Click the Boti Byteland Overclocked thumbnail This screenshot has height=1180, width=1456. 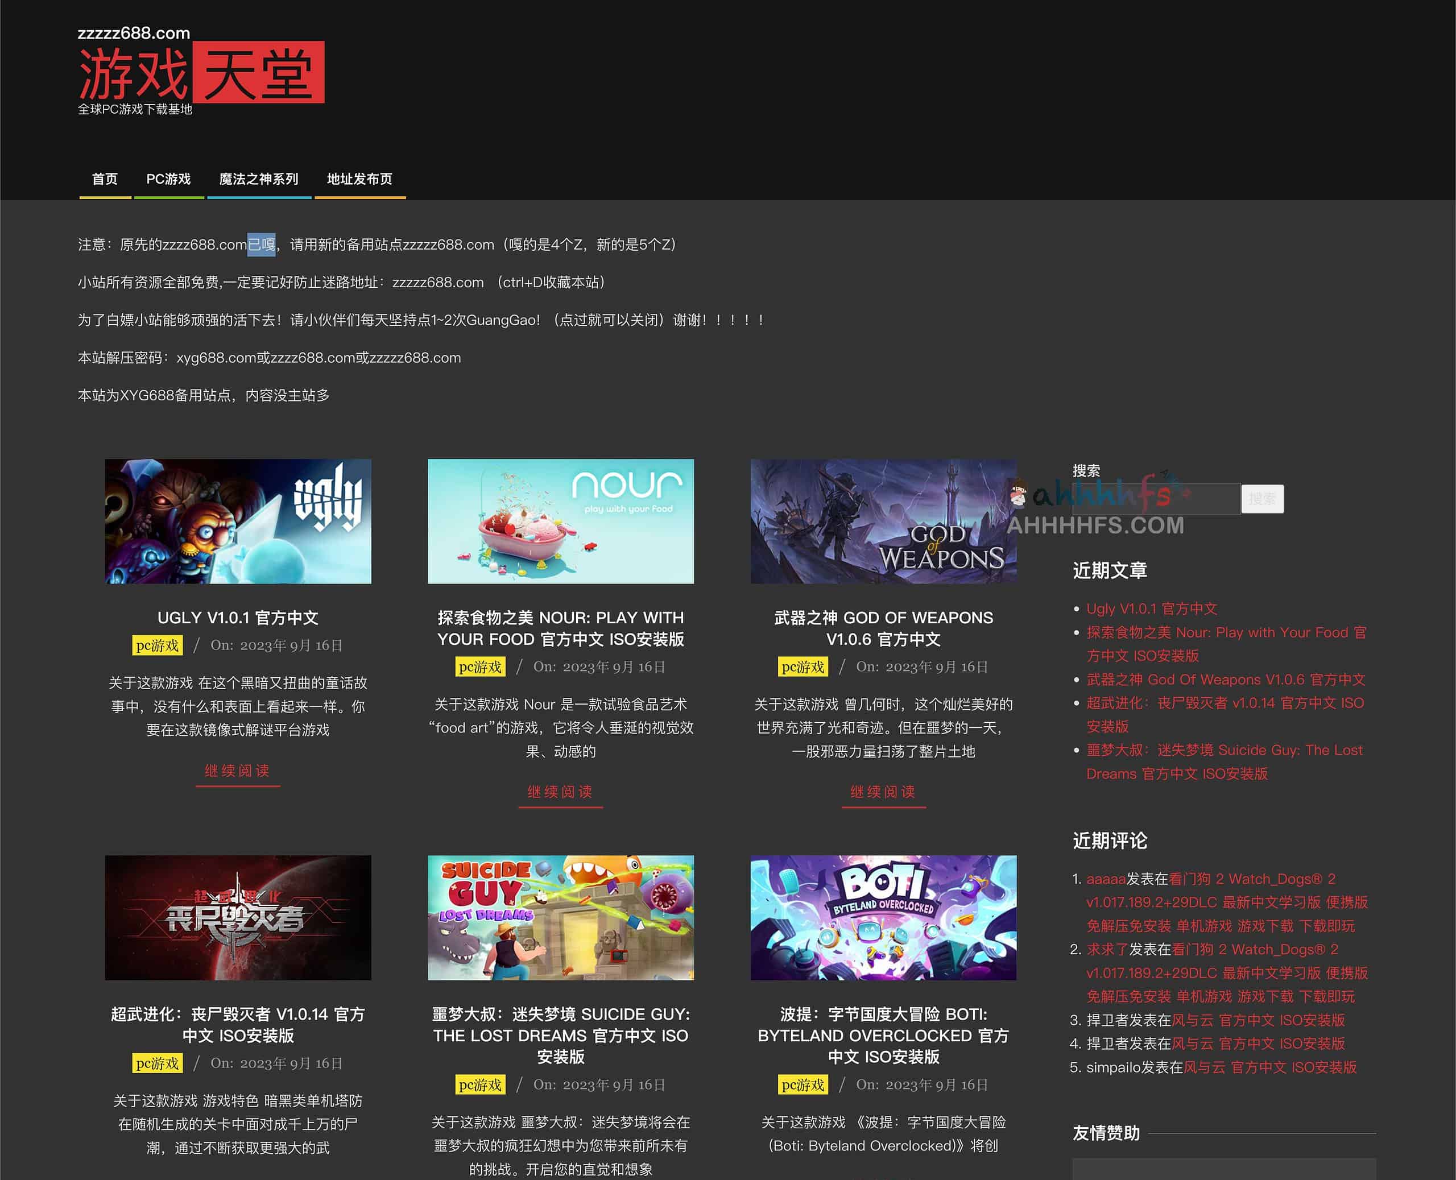click(x=883, y=917)
